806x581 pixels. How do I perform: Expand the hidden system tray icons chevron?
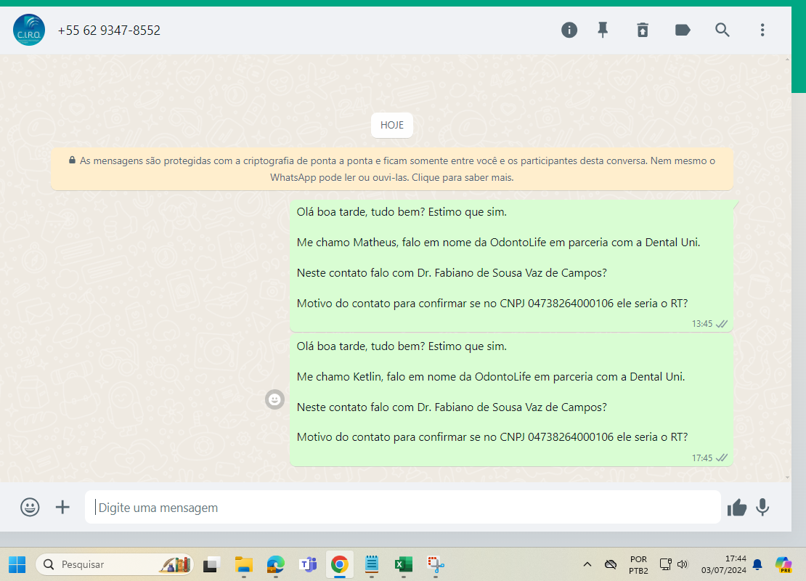(x=587, y=564)
